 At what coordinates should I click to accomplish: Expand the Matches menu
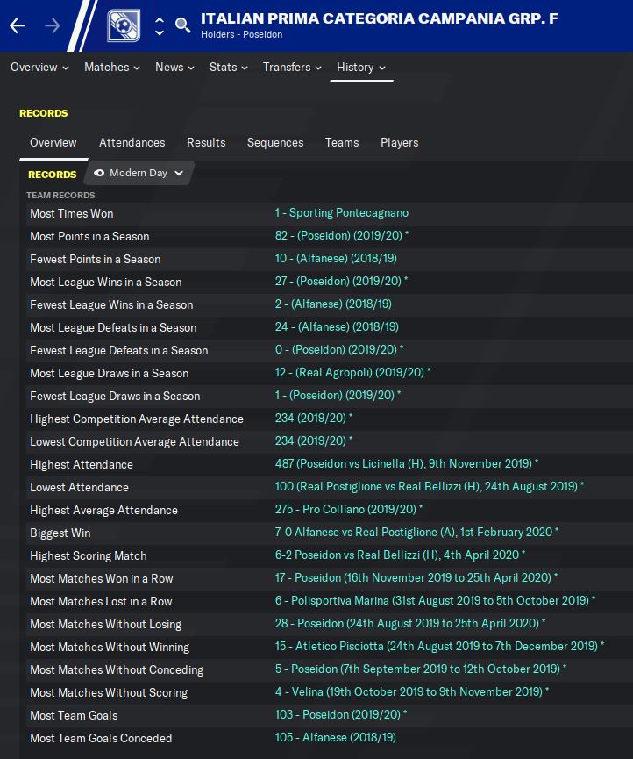[112, 67]
